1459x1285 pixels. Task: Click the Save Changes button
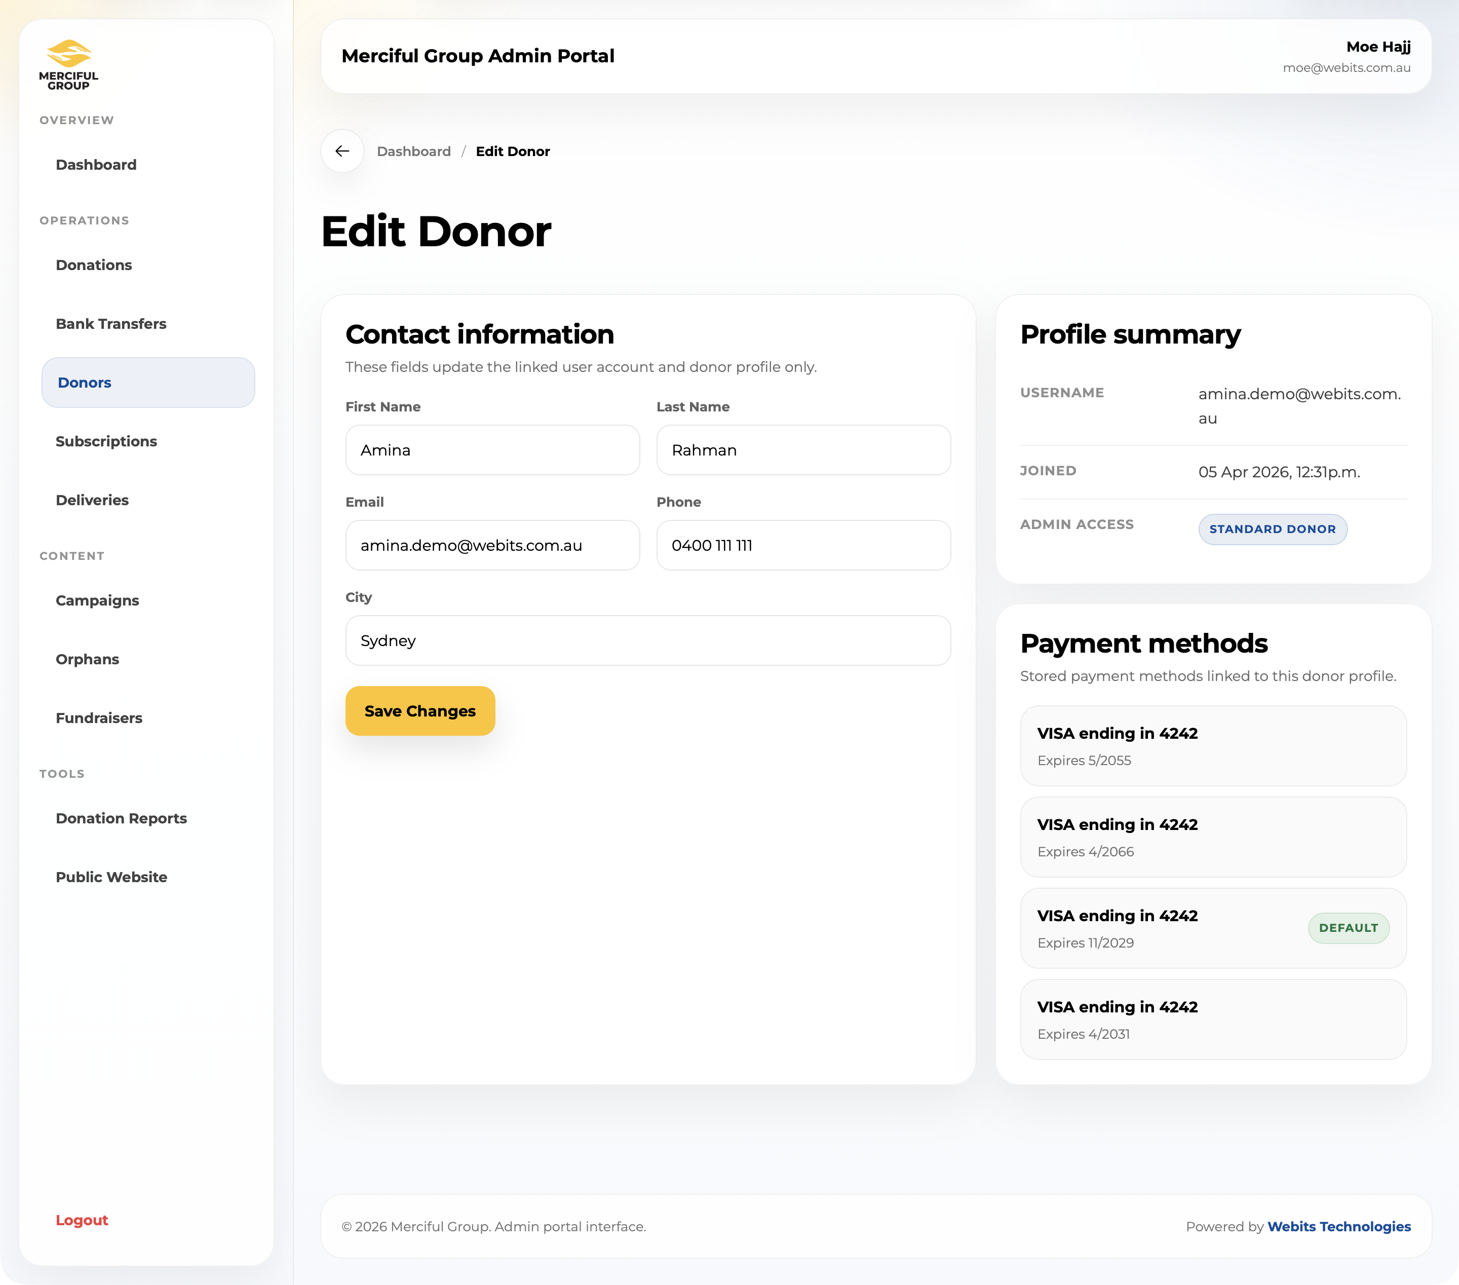click(420, 711)
